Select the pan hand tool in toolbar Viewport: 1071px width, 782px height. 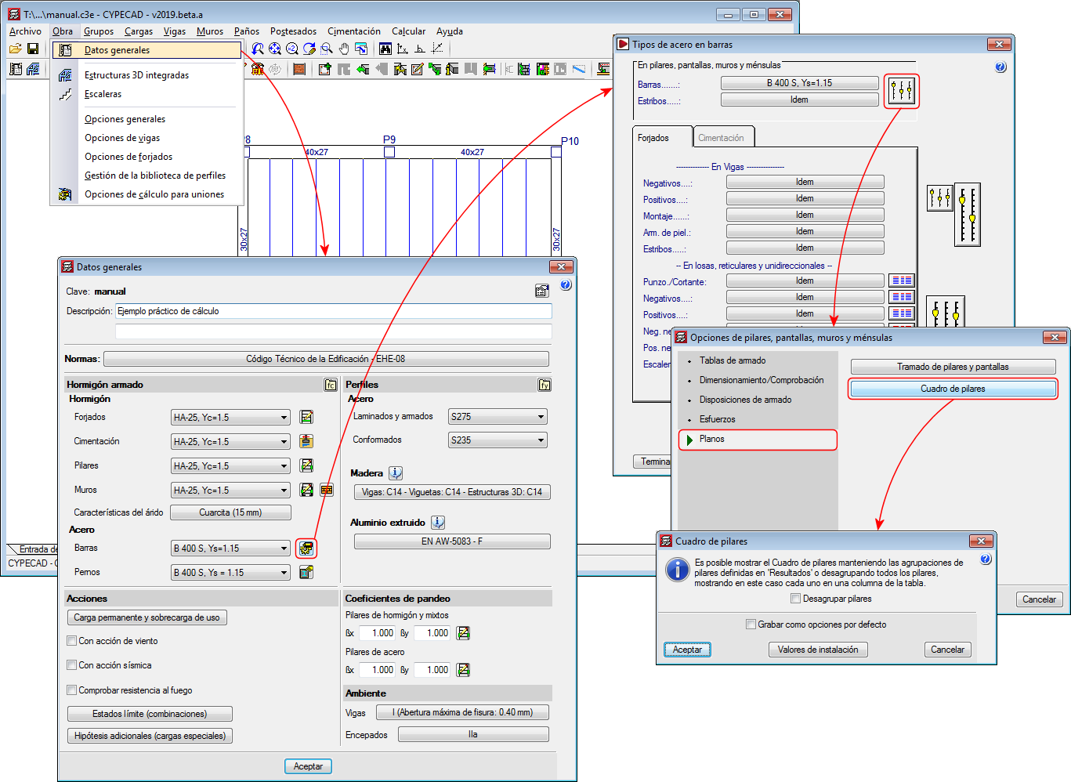pyautogui.click(x=343, y=49)
